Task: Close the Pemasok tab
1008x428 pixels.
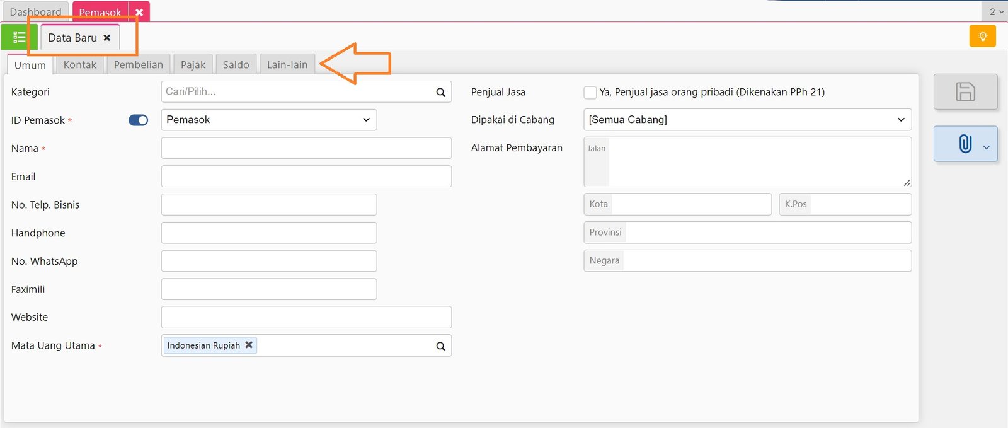Action: coord(139,12)
